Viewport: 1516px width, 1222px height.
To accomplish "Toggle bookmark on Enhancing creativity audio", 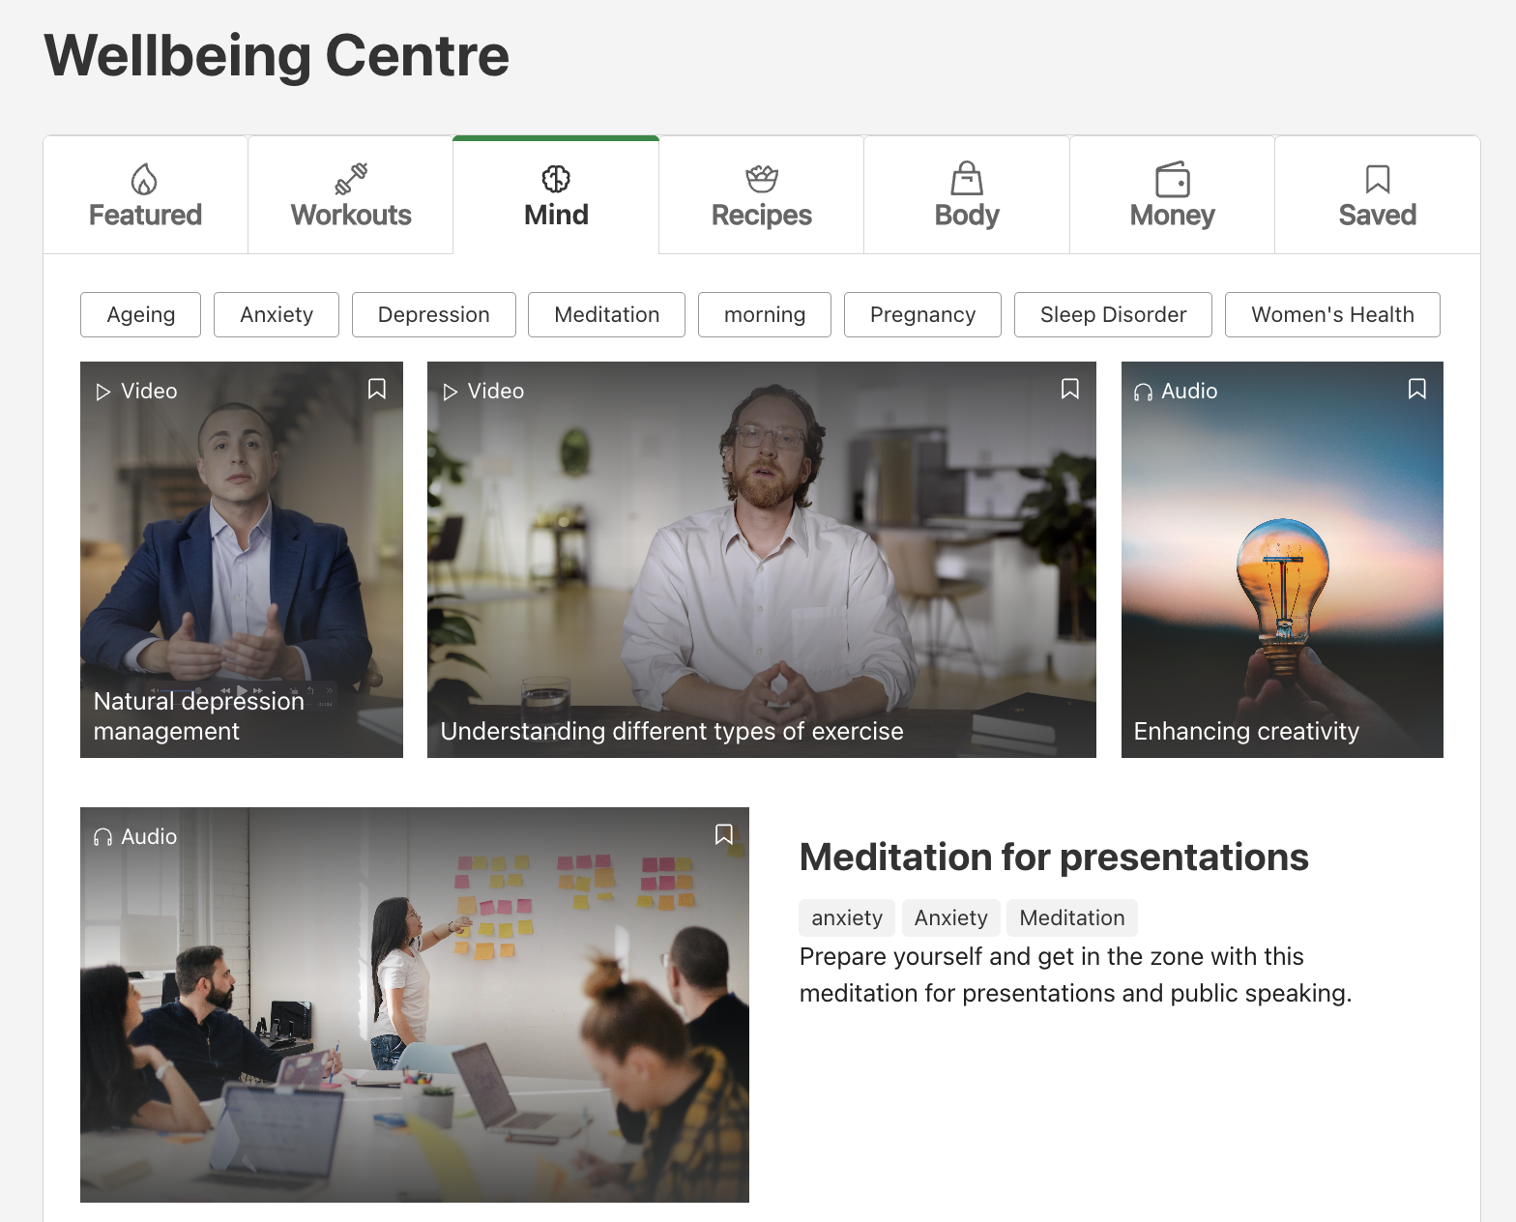I will pos(1417,389).
